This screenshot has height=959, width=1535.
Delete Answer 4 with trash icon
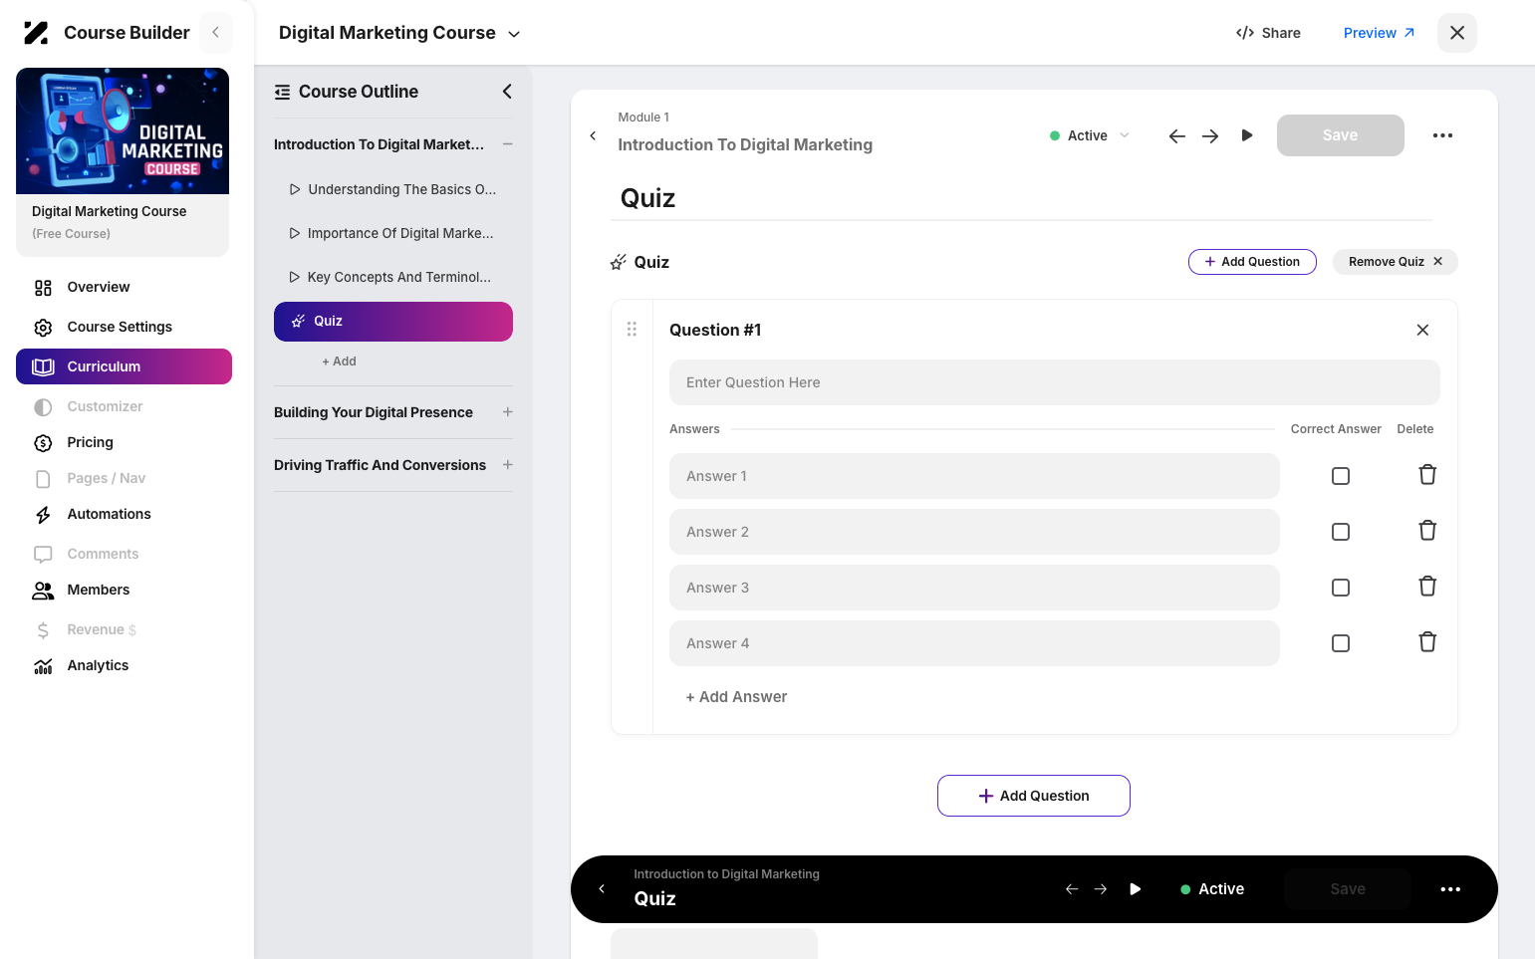point(1427,642)
